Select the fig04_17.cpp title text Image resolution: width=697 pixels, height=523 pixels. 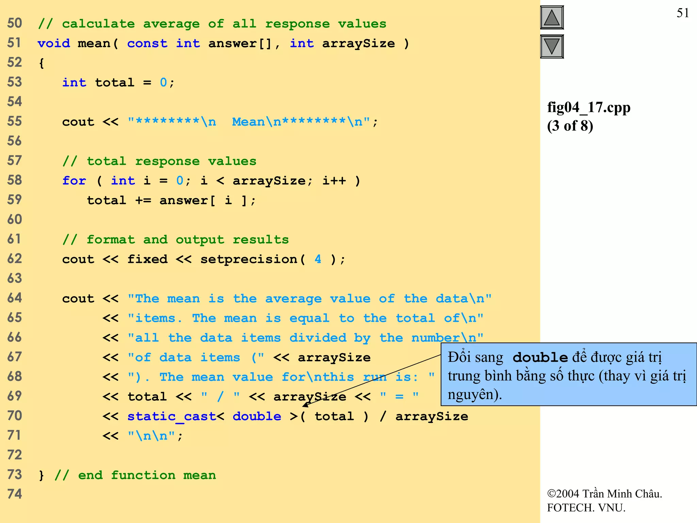pyautogui.click(x=589, y=107)
